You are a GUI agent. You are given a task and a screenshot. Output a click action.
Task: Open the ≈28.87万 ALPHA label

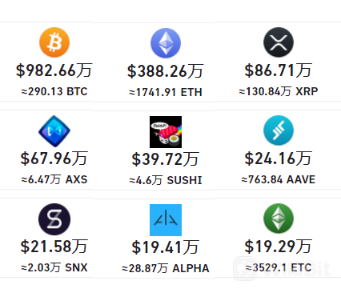(166, 268)
